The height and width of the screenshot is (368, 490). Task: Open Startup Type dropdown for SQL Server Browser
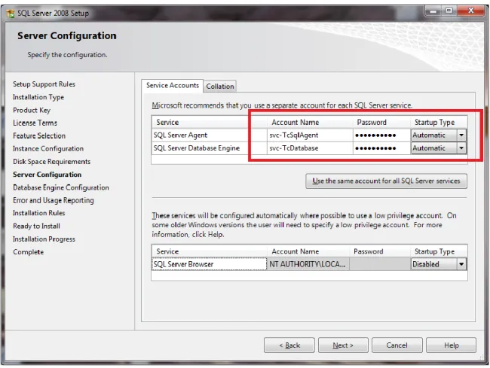pyautogui.click(x=461, y=264)
